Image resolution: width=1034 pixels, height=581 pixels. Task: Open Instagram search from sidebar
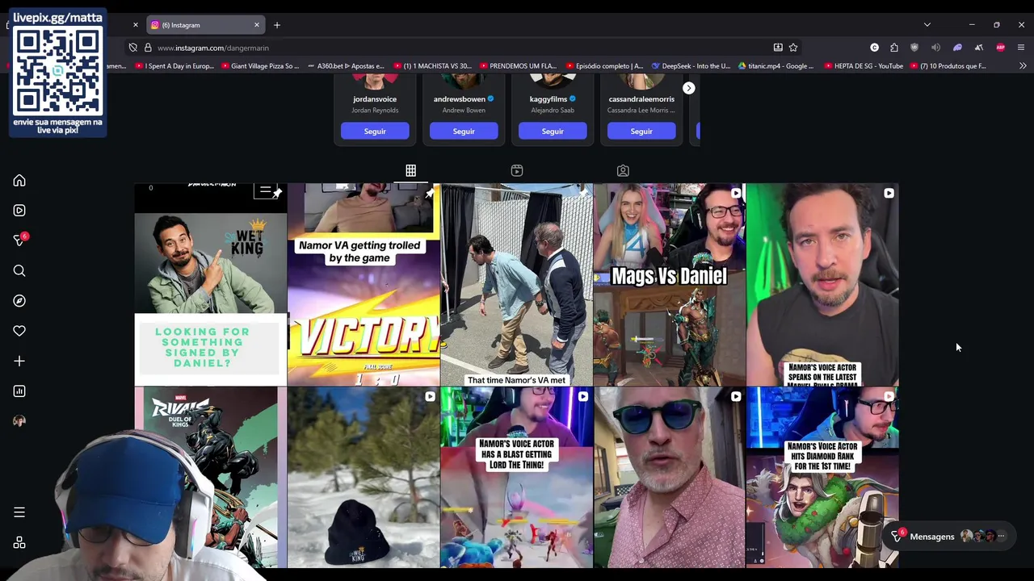point(19,271)
